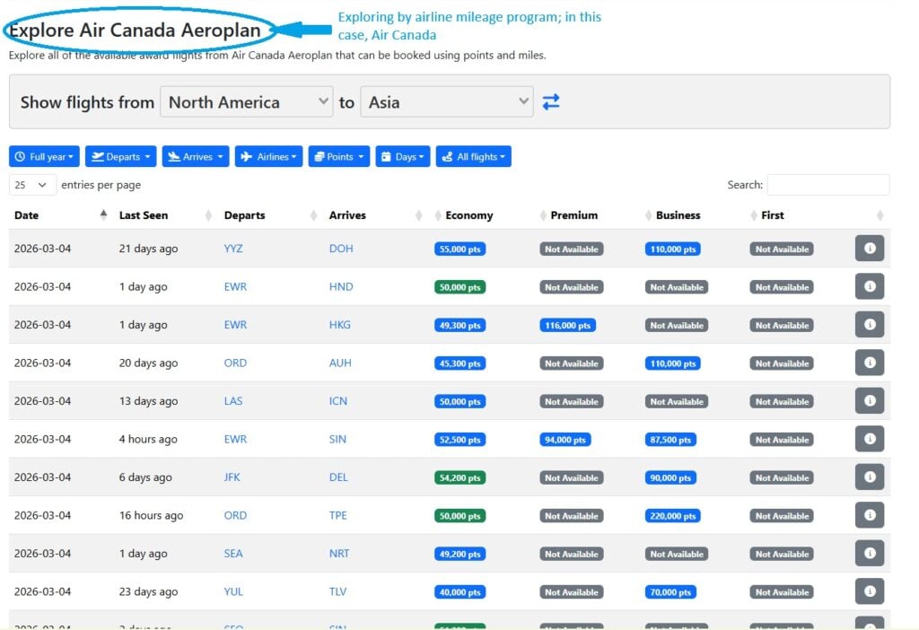The height and width of the screenshot is (630, 919).
Task: Select 49,200 pts economy fare to NRT
Action: coord(460,554)
